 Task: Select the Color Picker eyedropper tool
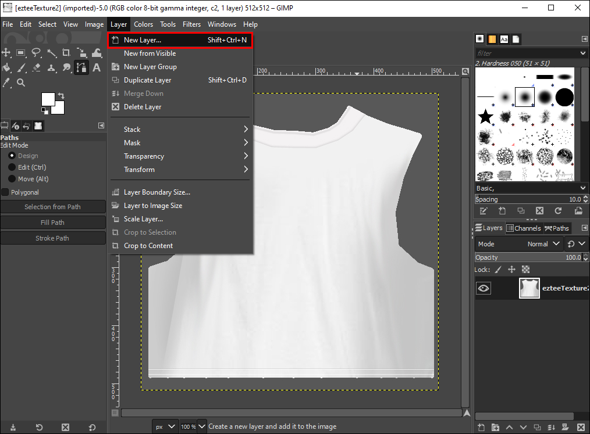pos(6,83)
